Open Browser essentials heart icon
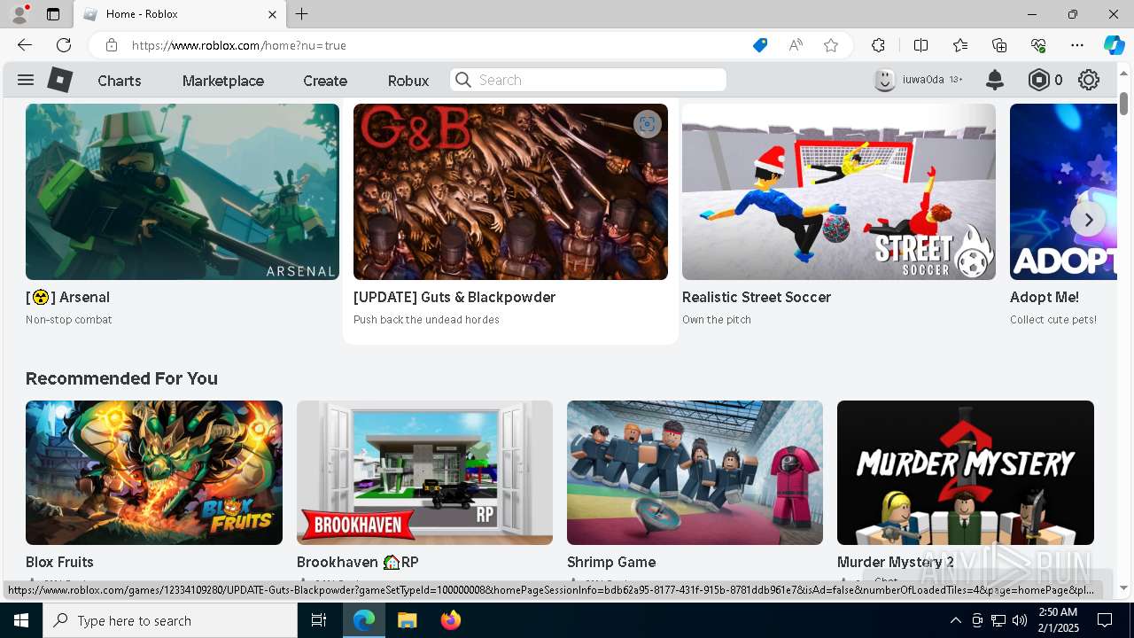1134x638 pixels. coord(1038,45)
